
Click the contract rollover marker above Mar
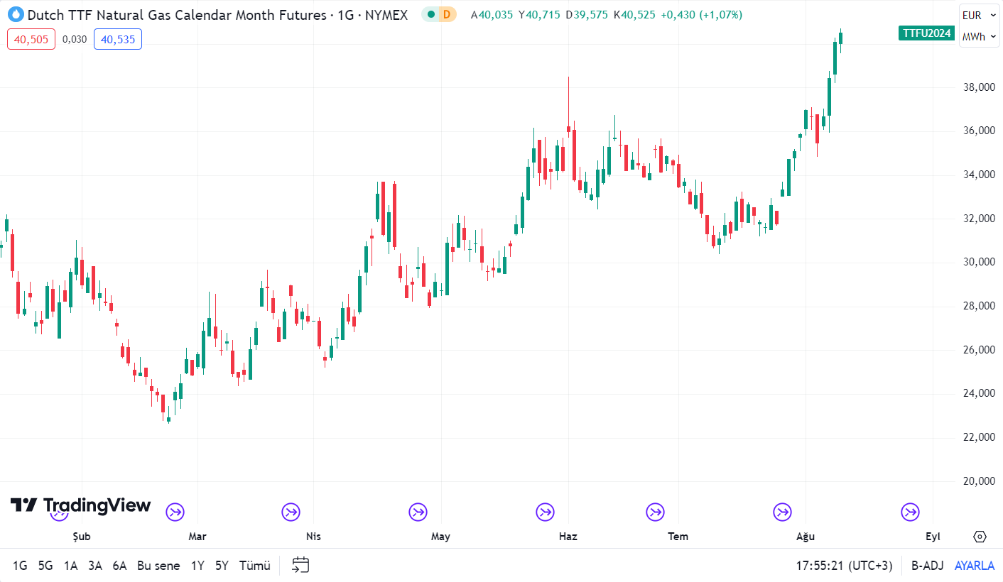coord(175,511)
